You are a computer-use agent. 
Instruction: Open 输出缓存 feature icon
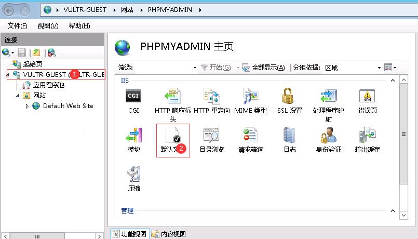click(367, 135)
